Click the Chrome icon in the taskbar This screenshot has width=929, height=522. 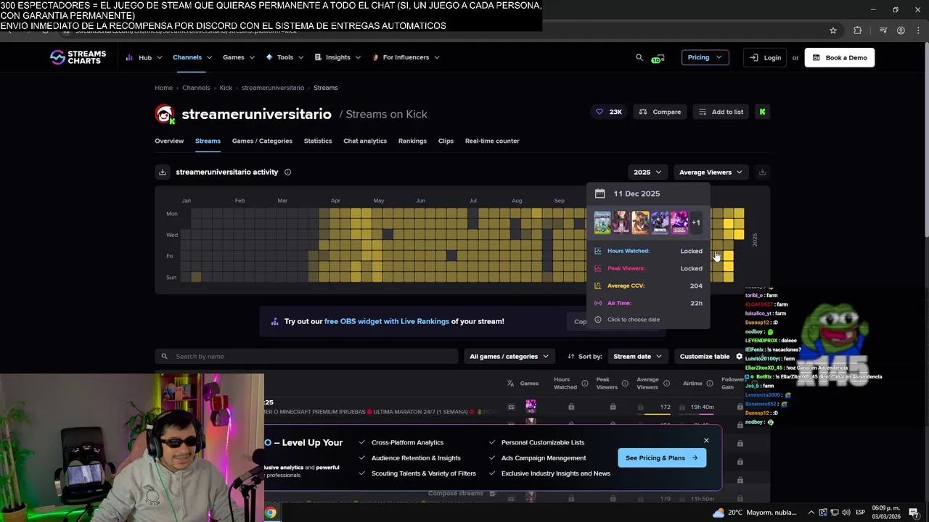pos(270,513)
